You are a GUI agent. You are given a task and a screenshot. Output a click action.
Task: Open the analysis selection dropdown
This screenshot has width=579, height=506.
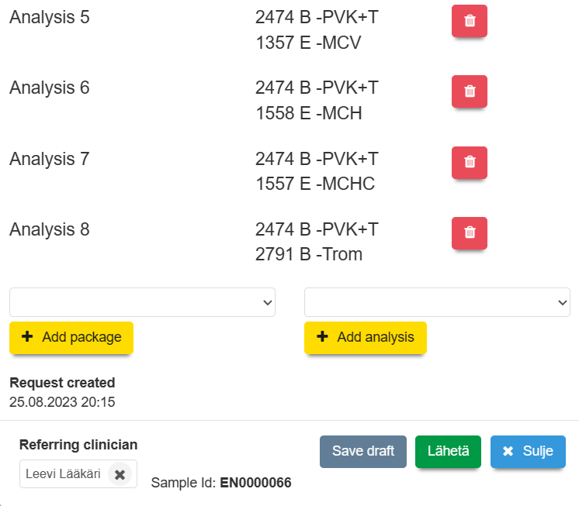point(437,302)
